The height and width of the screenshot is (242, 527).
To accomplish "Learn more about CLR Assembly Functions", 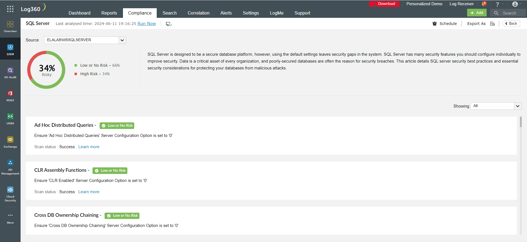I will [x=89, y=192].
